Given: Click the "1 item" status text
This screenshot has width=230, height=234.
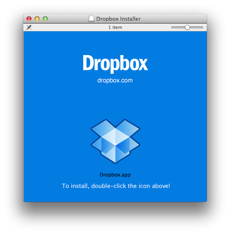Looking at the screenshot, I should click(115, 27).
